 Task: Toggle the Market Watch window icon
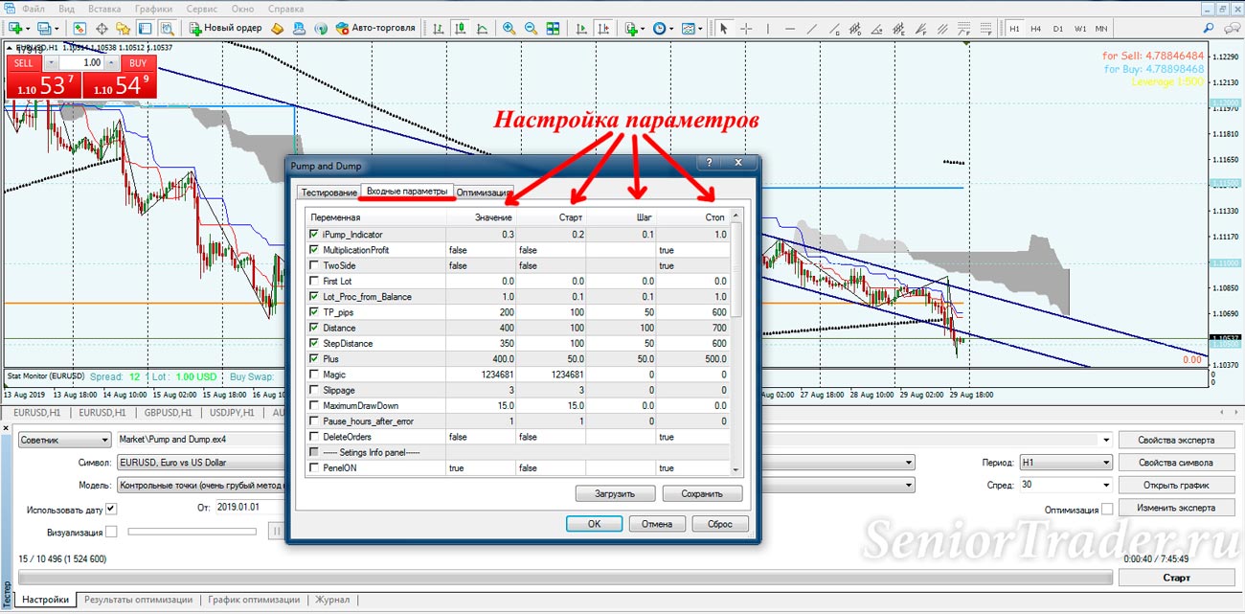79,29
